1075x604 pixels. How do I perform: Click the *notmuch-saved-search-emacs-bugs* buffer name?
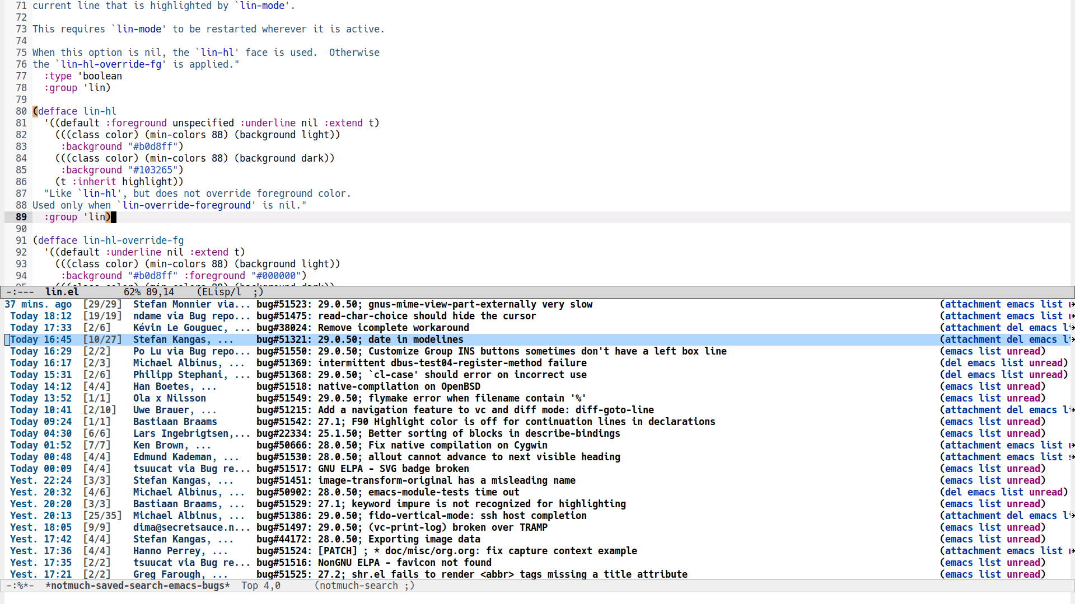pos(138,586)
